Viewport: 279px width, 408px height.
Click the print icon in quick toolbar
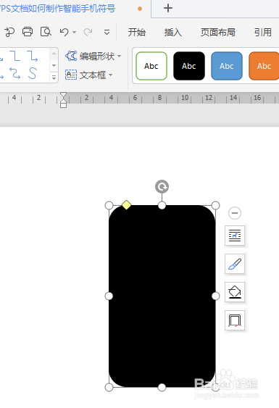(28, 32)
